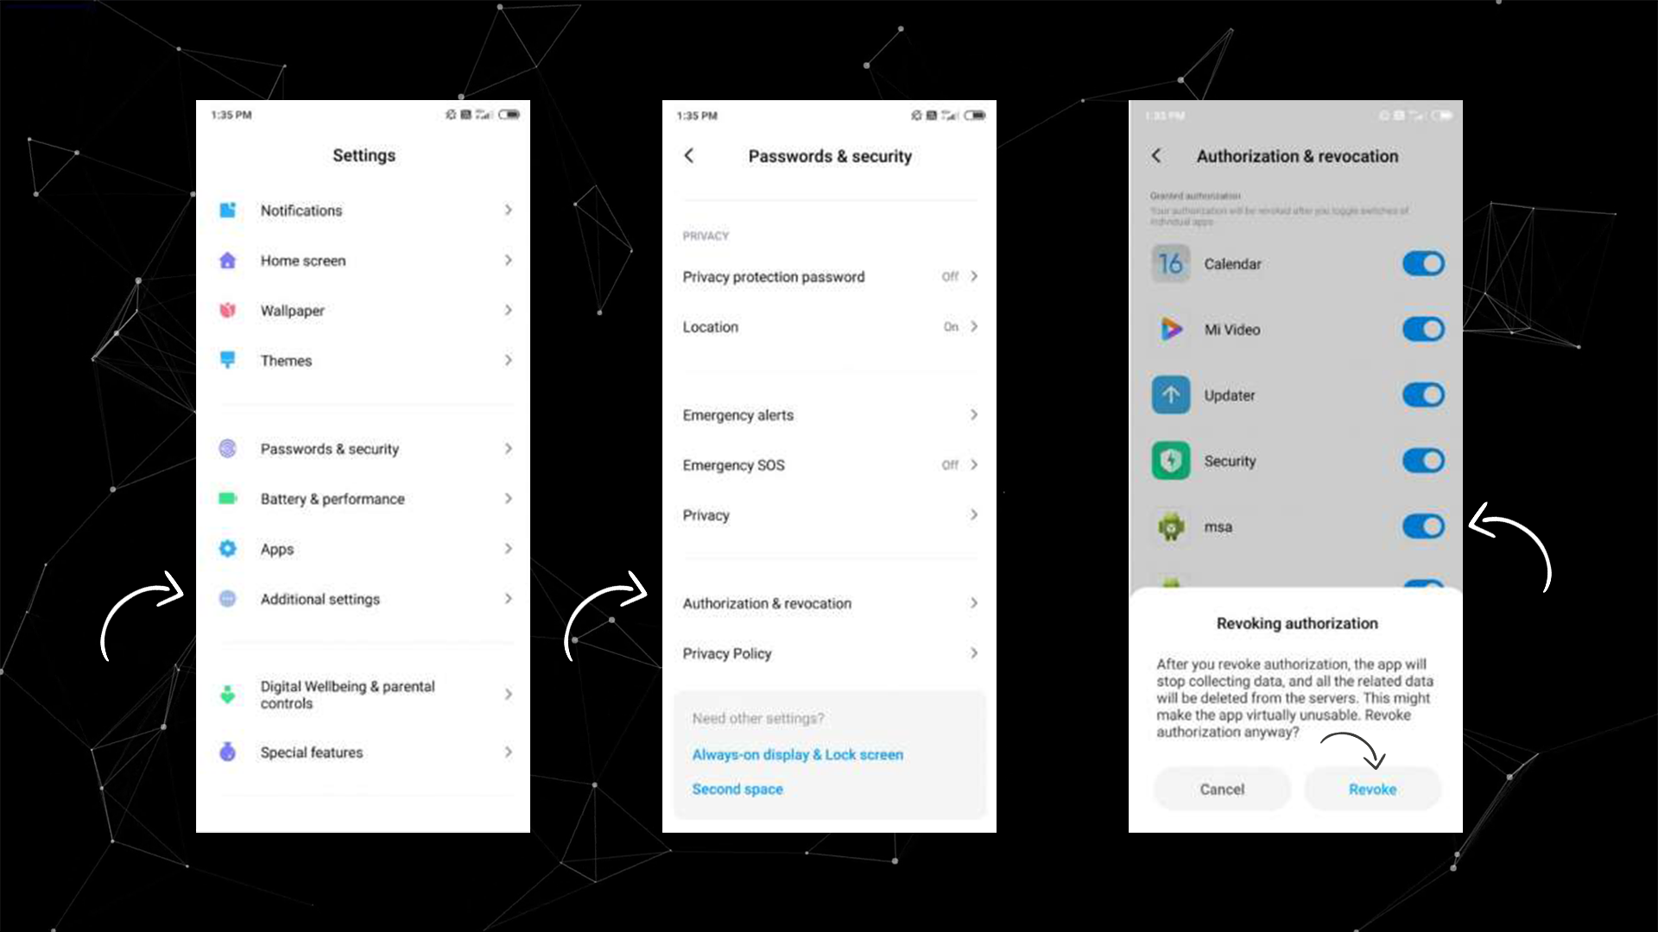Screen dimensions: 1658x932
Task: Click Second space link
Action: tap(737, 789)
